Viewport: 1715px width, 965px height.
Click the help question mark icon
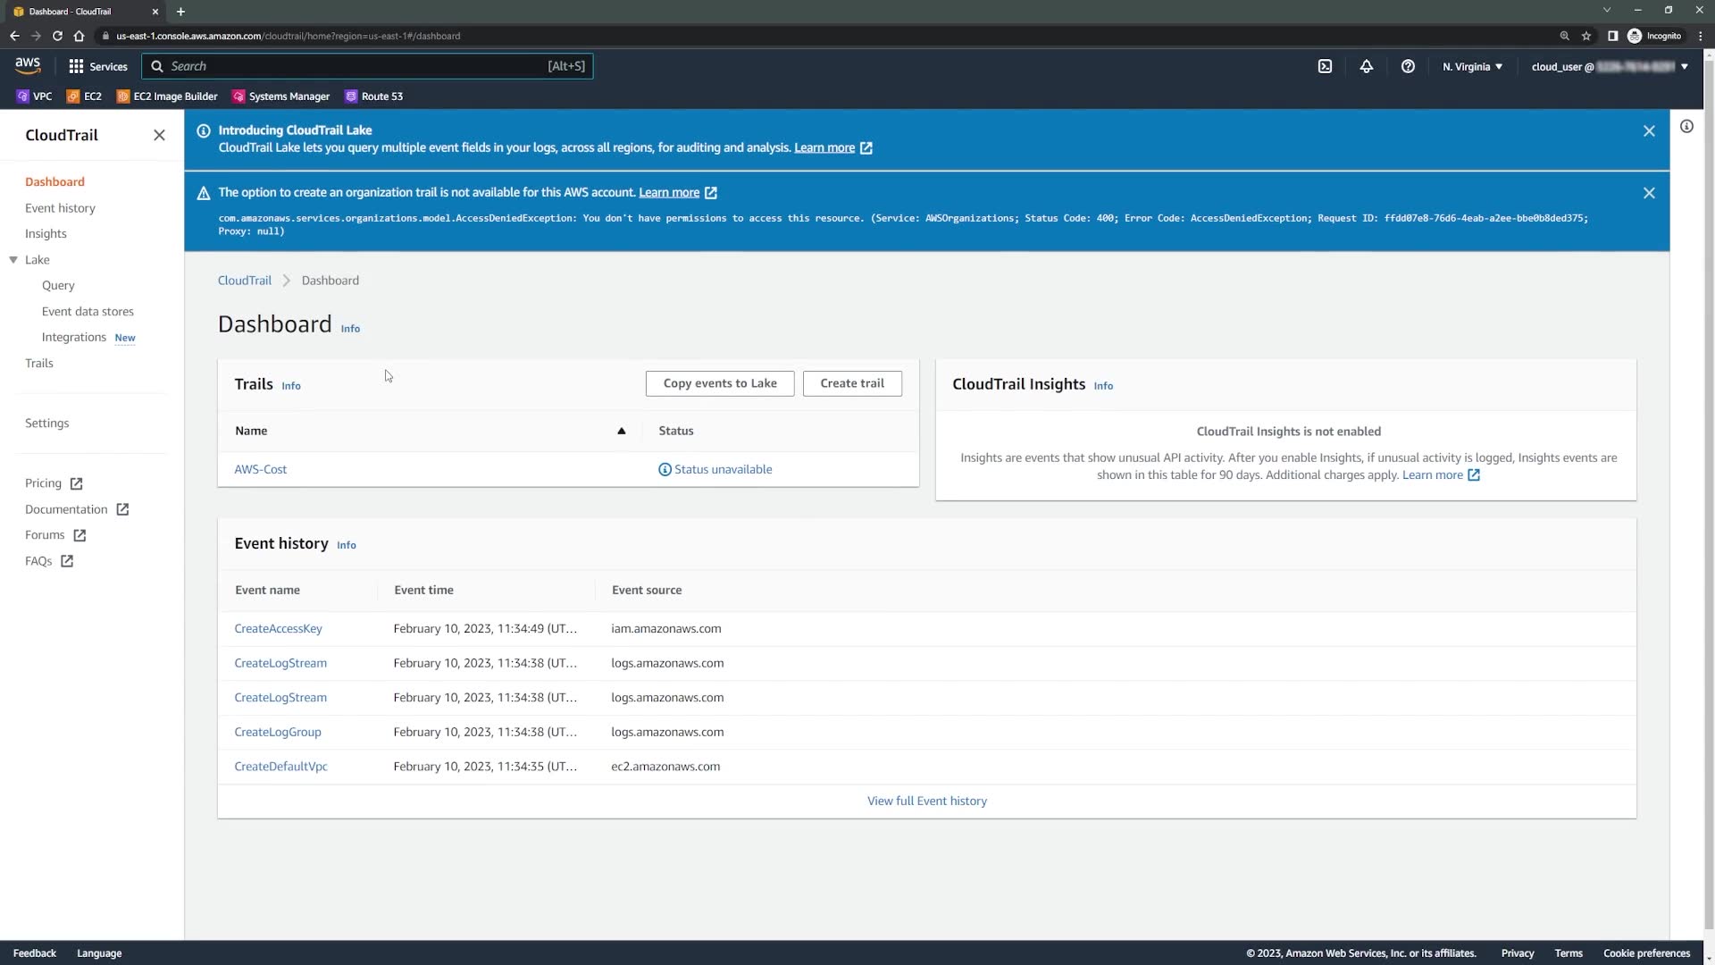click(1408, 66)
